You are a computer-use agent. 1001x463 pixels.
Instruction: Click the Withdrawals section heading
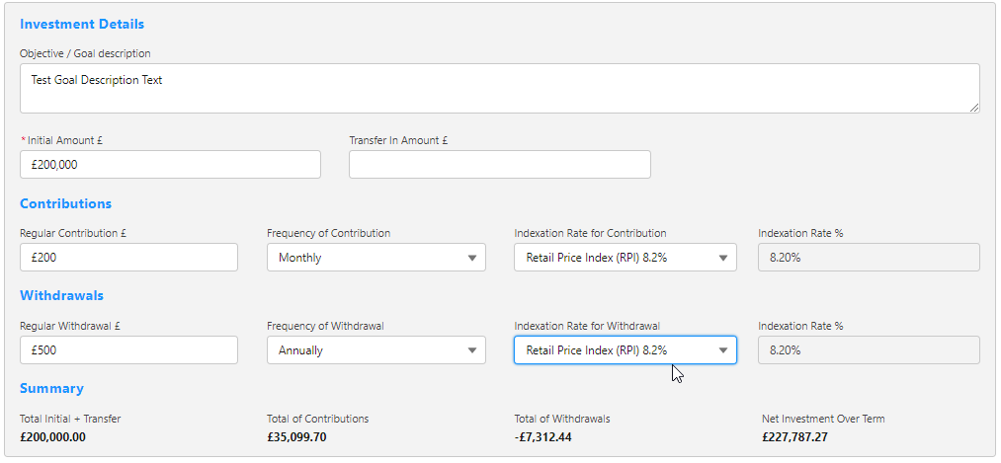(61, 295)
